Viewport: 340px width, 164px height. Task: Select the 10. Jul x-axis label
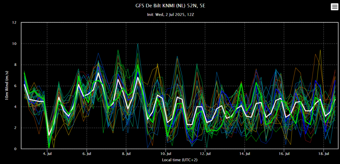pyautogui.click(x=166, y=153)
